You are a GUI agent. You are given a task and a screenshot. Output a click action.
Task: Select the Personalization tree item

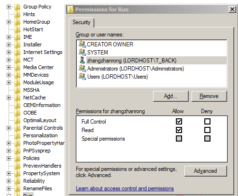coord(40,135)
